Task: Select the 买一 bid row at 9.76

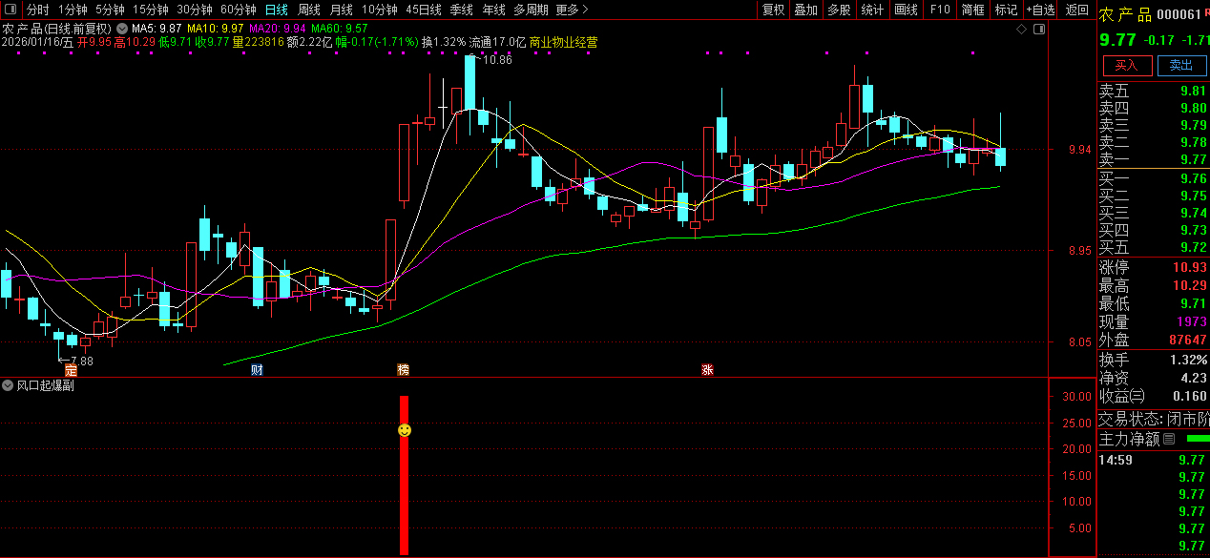Action: pyautogui.click(x=1154, y=178)
